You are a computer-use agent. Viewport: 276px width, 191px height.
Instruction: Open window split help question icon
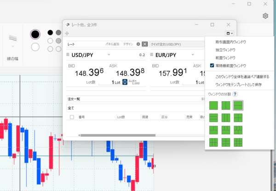tap(235, 94)
